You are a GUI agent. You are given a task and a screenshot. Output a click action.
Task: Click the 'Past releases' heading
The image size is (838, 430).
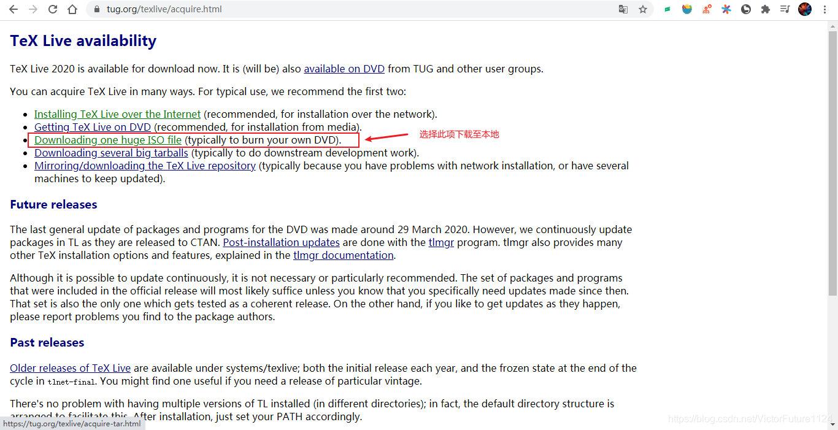pyautogui.click(x=47, y=343)
